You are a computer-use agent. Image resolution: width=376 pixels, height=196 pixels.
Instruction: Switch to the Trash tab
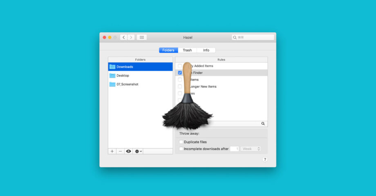187,50
